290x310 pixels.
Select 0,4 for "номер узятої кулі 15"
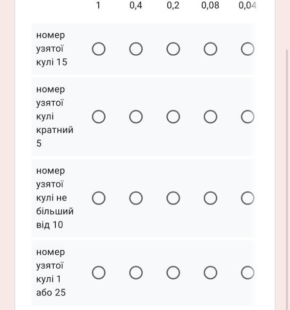[136, 49]
